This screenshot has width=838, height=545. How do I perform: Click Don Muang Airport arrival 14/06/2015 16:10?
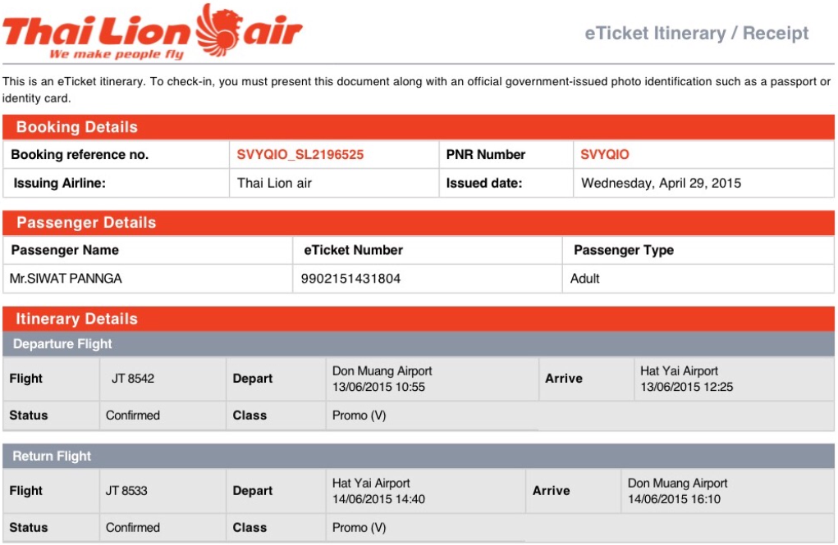point(678,491)
